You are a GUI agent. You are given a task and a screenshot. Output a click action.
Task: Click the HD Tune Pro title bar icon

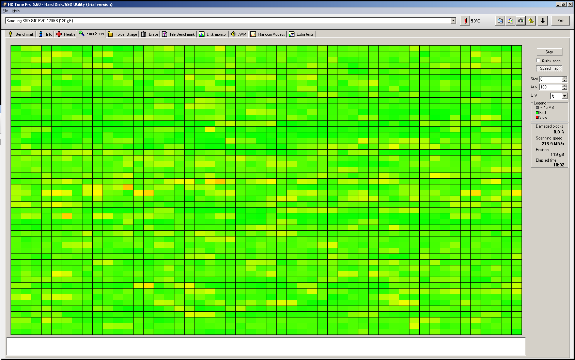(4, 4)
